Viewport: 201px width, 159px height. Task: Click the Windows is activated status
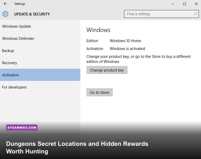click(127, 49)
